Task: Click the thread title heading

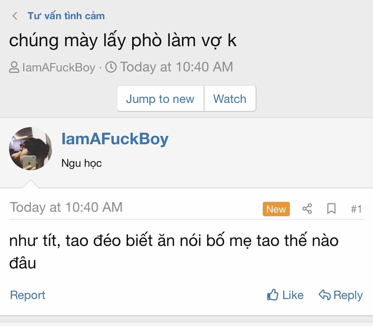Action: [x=123, y=40]
